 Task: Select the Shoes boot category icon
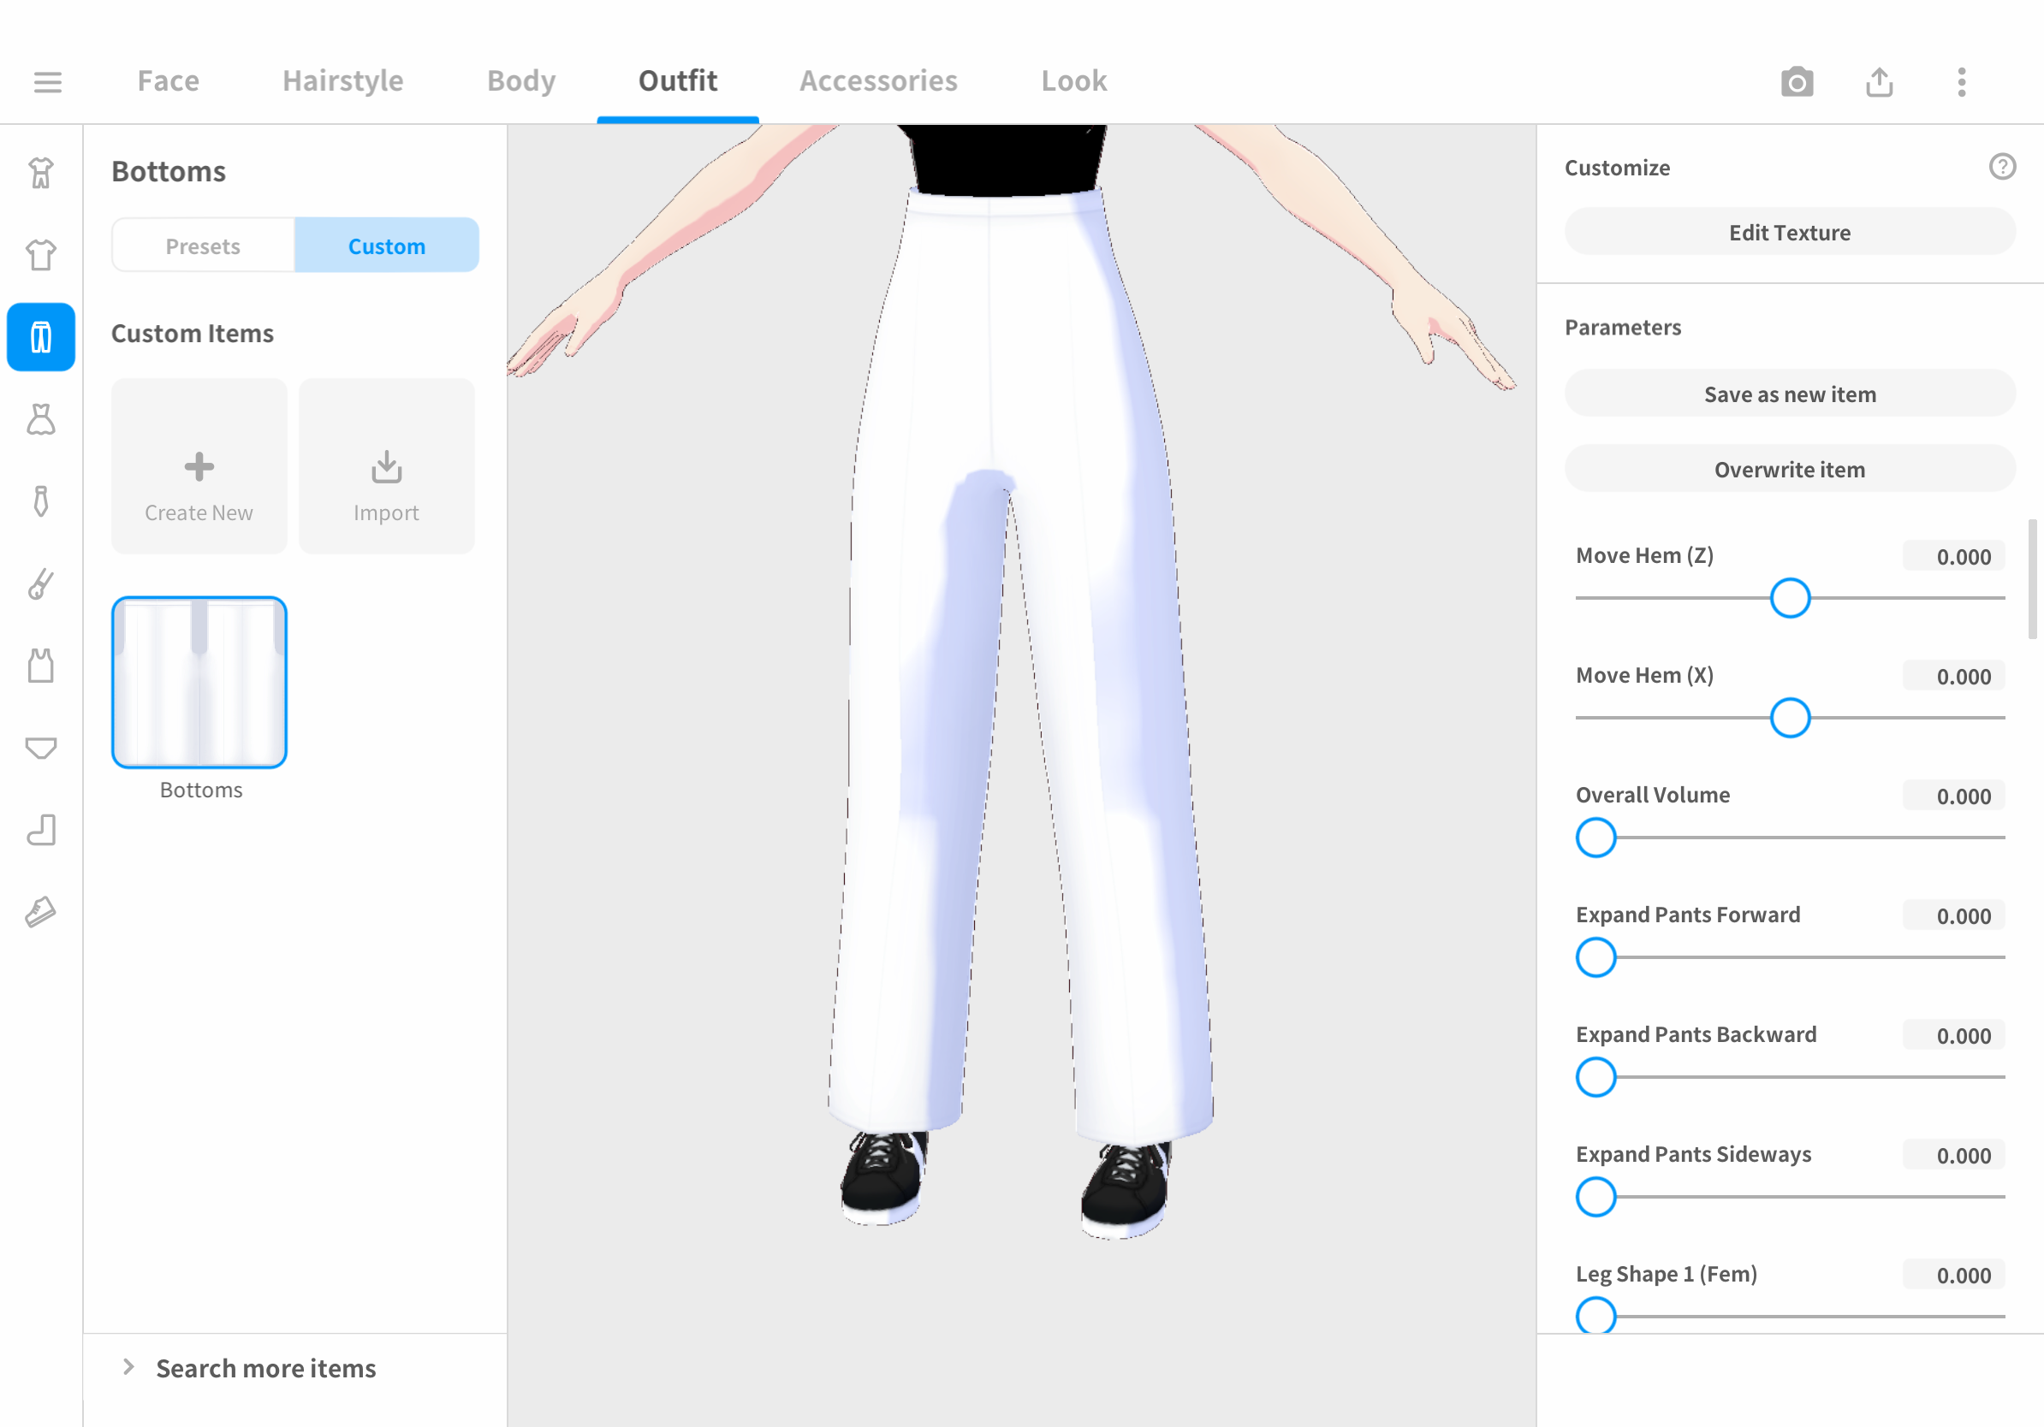pyautogui.click(x=41, y=830)
